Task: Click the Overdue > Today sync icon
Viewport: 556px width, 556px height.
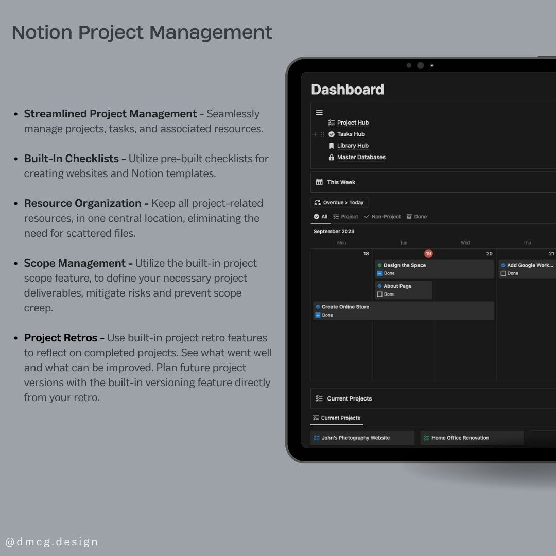Action: click(x=317, y=202)
